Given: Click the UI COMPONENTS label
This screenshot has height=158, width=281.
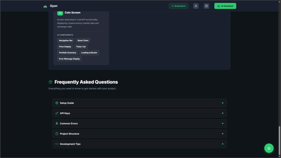Looking at the screenshot, I should [65, 35].
